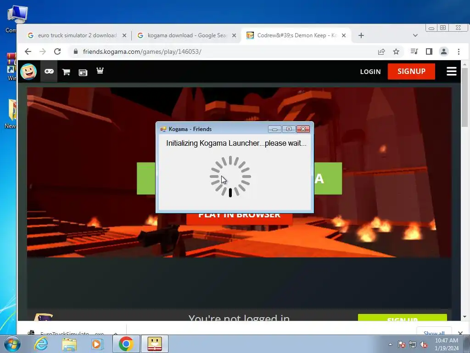
Task: Open the games controller icon
Action: [49, 71]
